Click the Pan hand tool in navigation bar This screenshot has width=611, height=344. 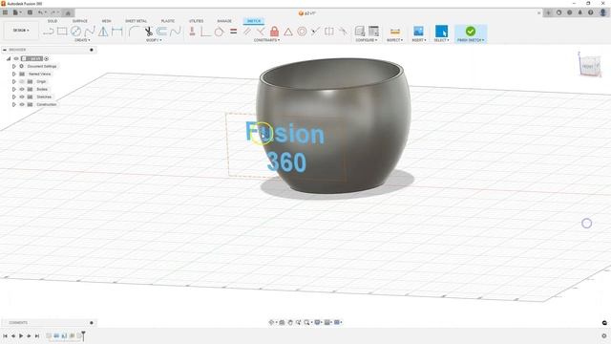290,322
